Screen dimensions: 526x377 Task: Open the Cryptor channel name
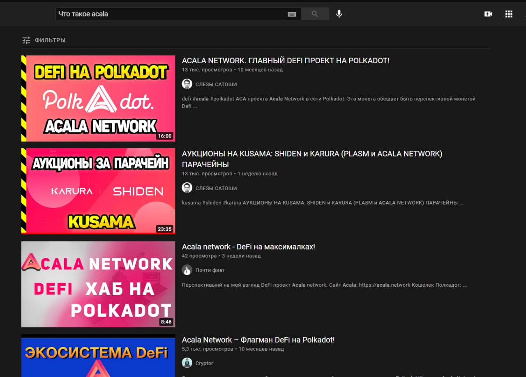tap(204, 363)
